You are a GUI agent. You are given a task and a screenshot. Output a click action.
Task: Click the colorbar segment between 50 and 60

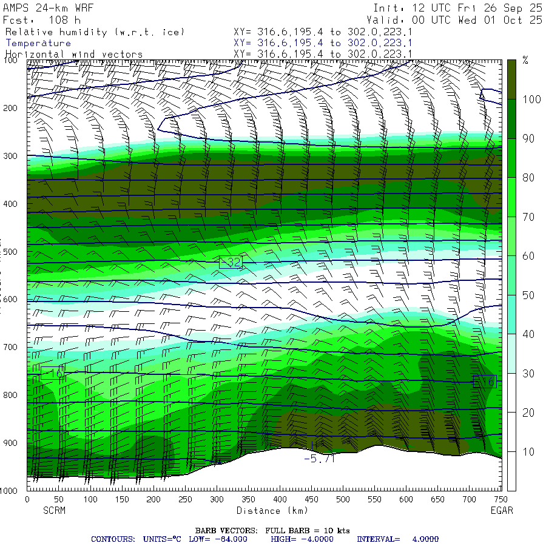click(511, 275)
